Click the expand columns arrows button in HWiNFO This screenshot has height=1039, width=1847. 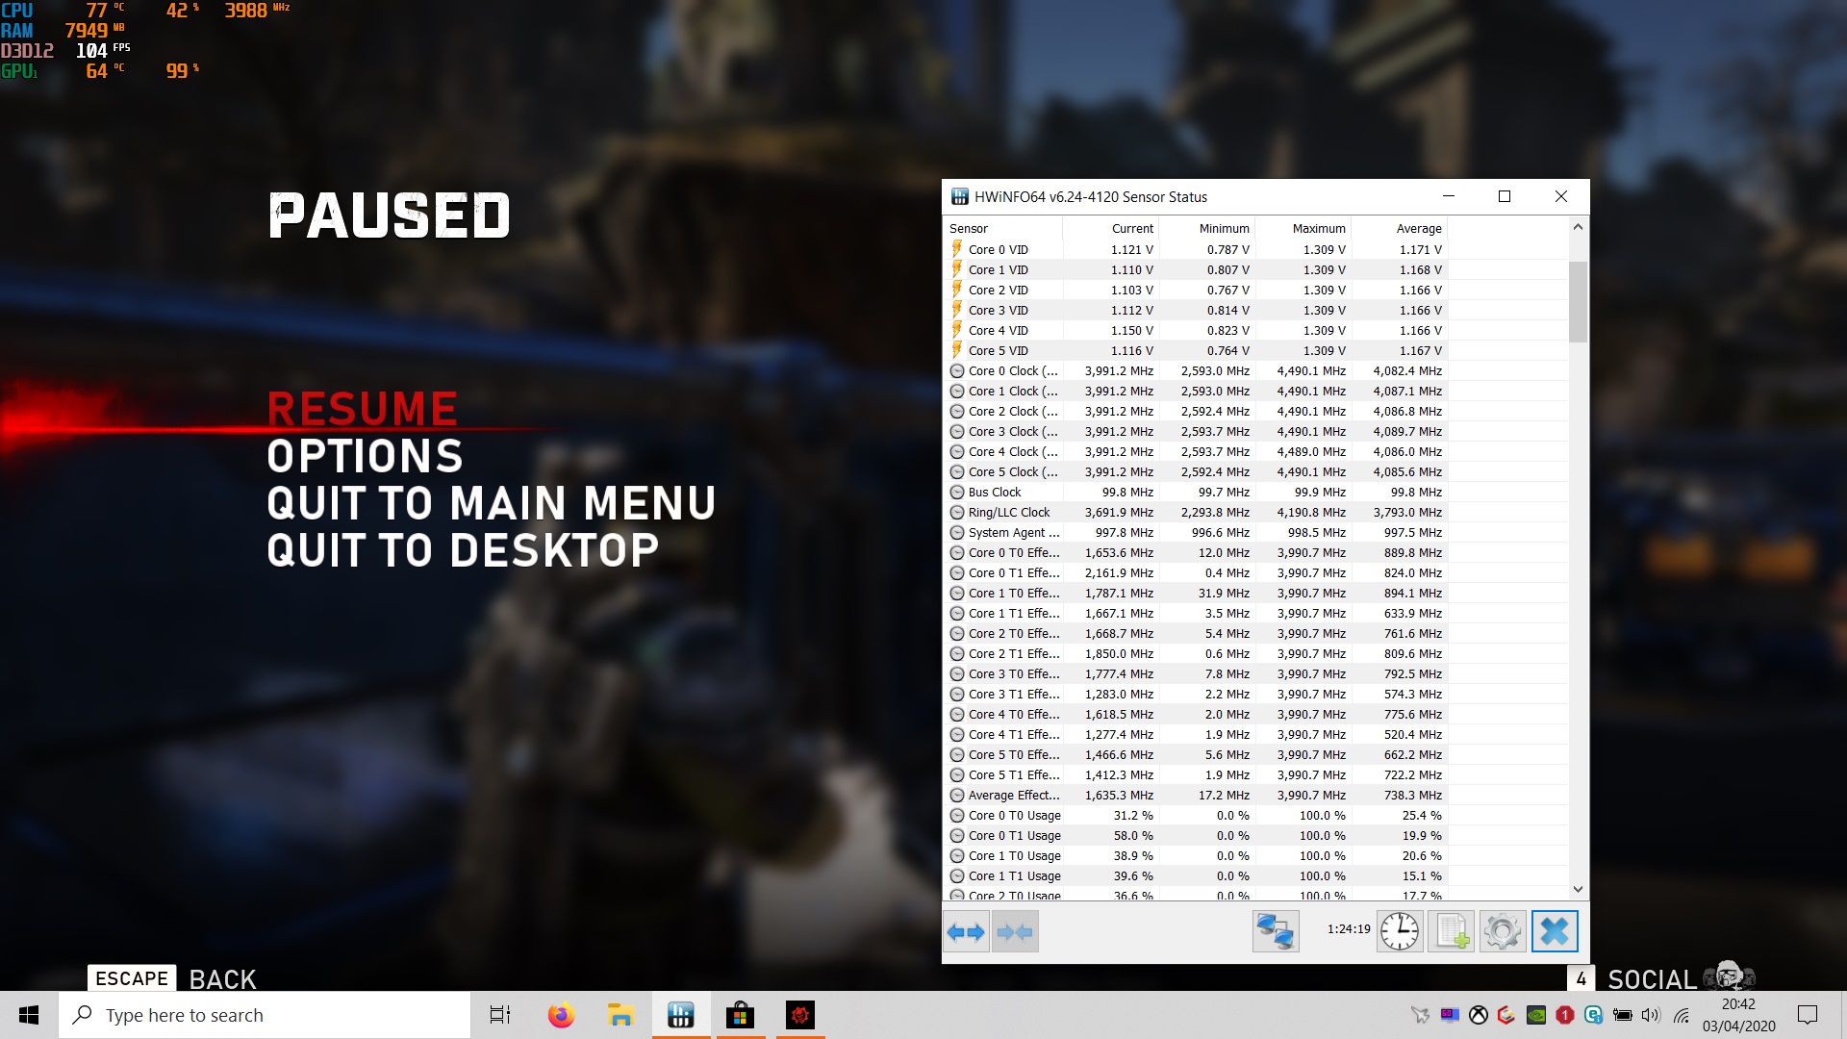(x=966, y=931)
